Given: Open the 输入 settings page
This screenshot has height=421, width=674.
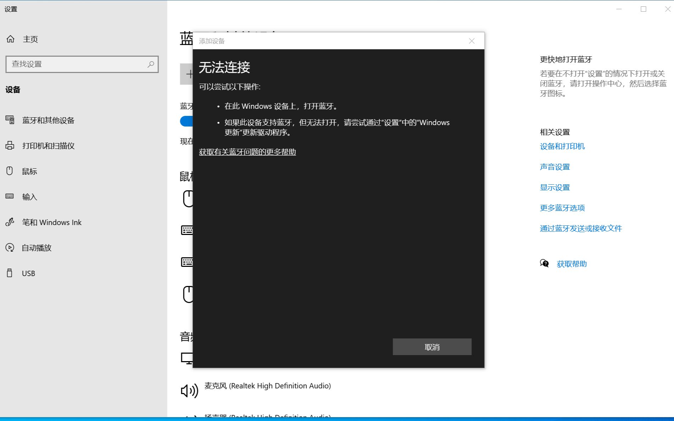Looking at the screenshot, I should pyautogui.click(x=29, y=197).
